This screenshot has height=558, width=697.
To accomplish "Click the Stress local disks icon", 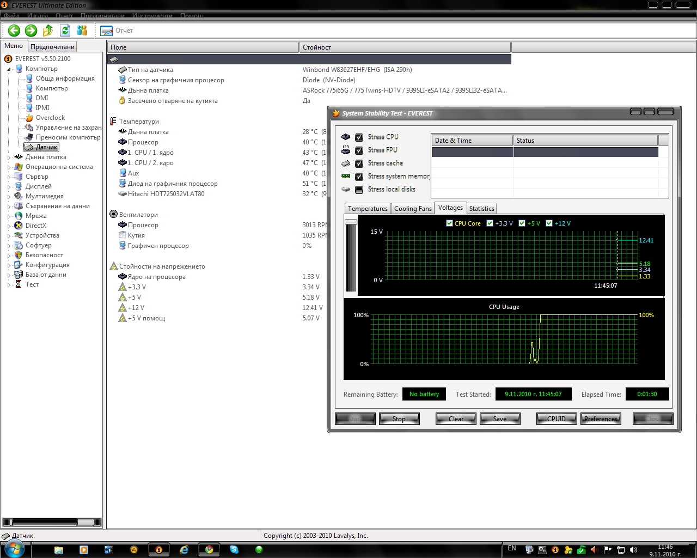I will [346, 189].
